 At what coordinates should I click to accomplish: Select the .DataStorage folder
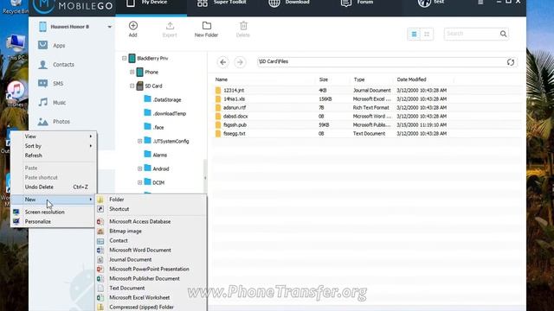click(x=163, y=100)
